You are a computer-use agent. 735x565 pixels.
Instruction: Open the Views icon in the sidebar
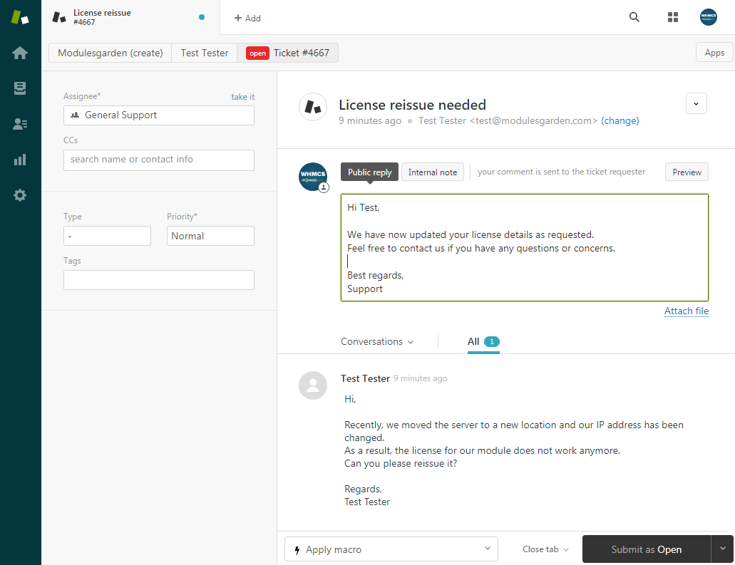[x=20, y=88]
